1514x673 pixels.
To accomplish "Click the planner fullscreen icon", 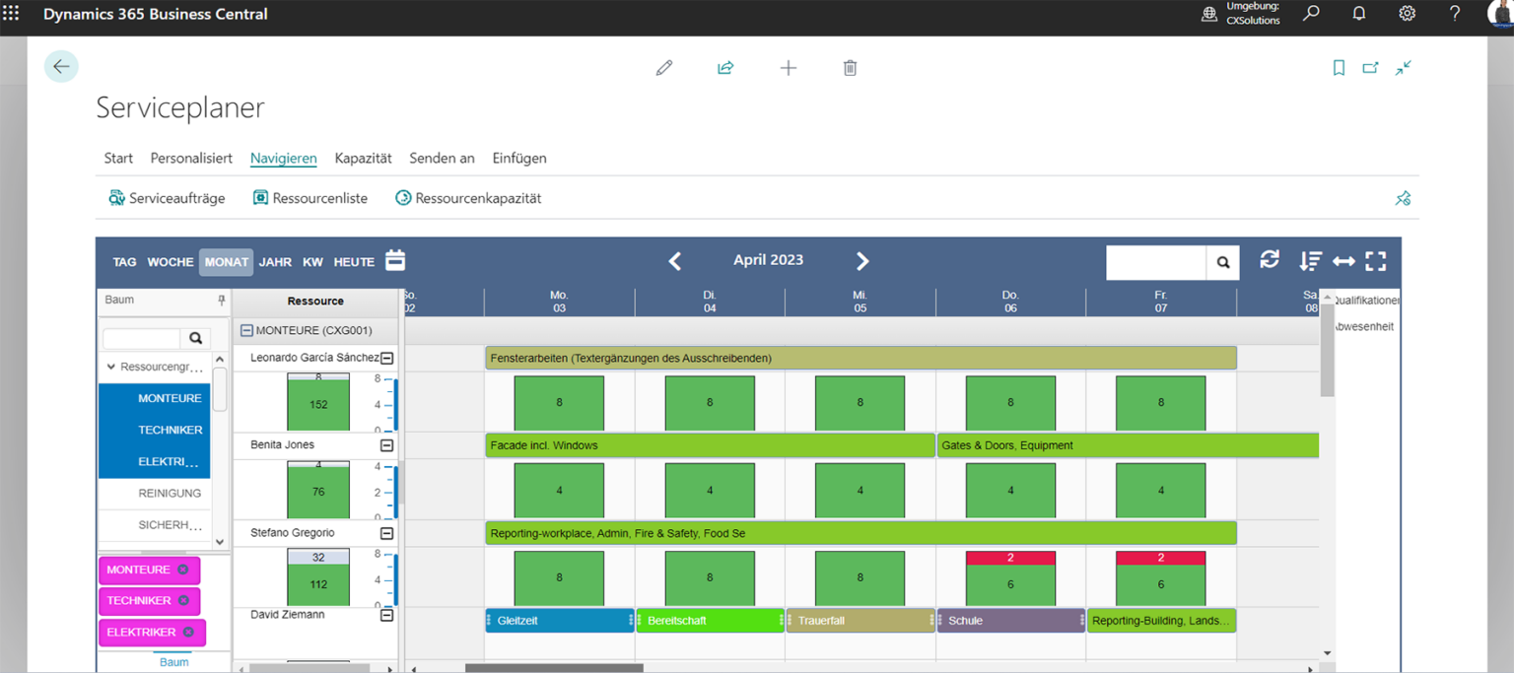I will click(x=1376, y=261).
